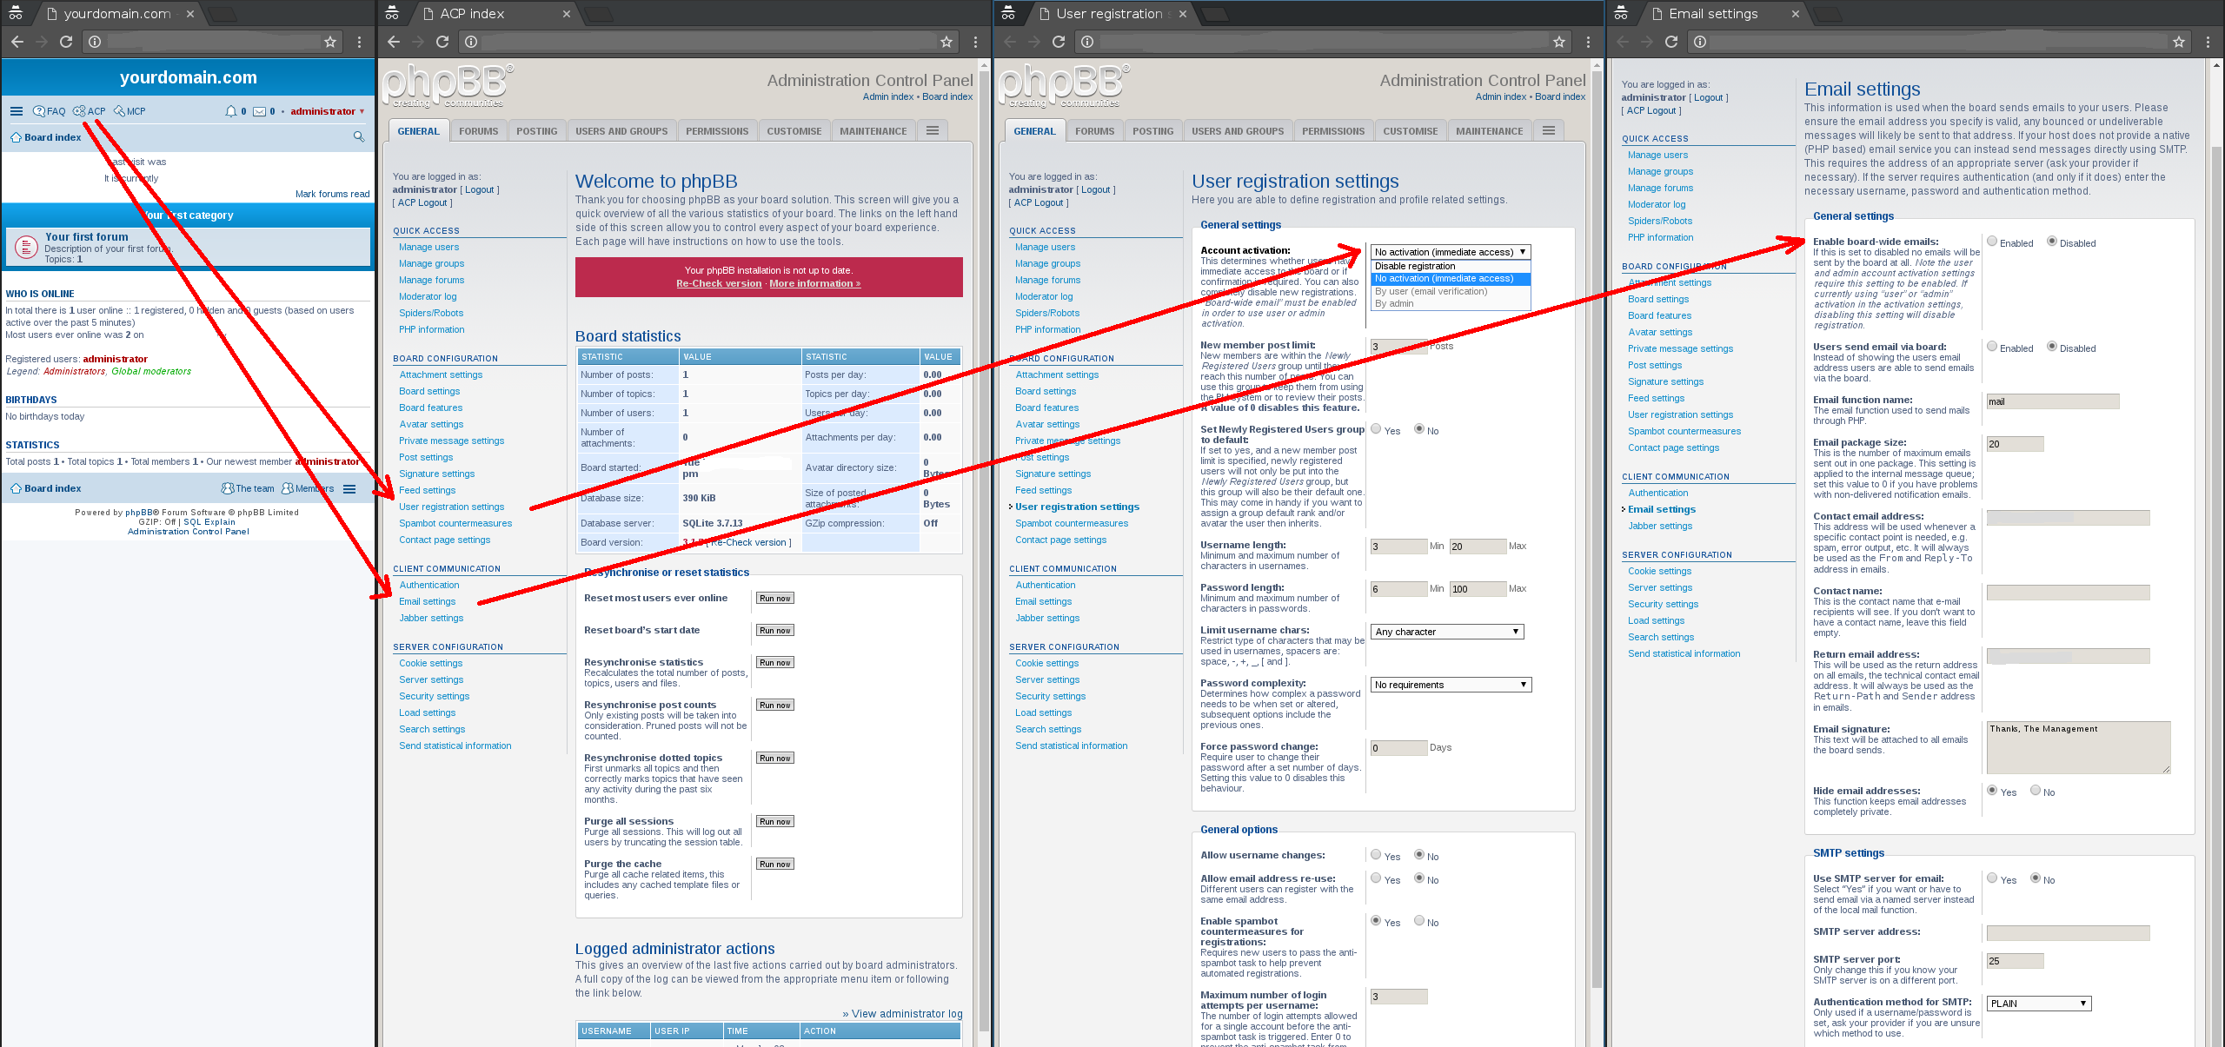
Task: Open the MCP moderator panel icon
Action: [119, 111]
